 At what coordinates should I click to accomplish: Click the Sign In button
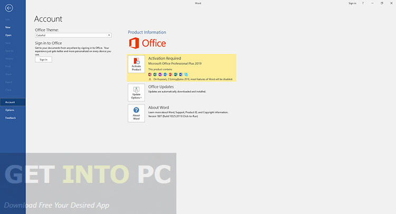coord(43,60)
